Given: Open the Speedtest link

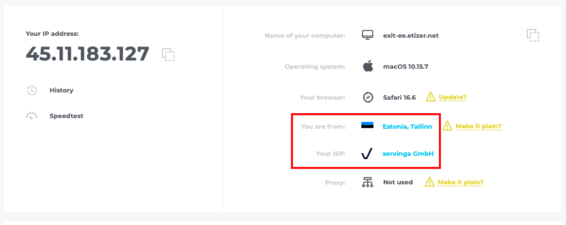Looking at the screenshot, I should pos(66,116).
